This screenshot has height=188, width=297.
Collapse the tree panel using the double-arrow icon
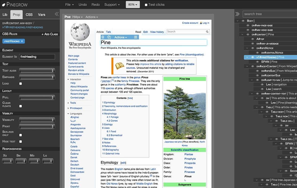[x=238, y=14]
